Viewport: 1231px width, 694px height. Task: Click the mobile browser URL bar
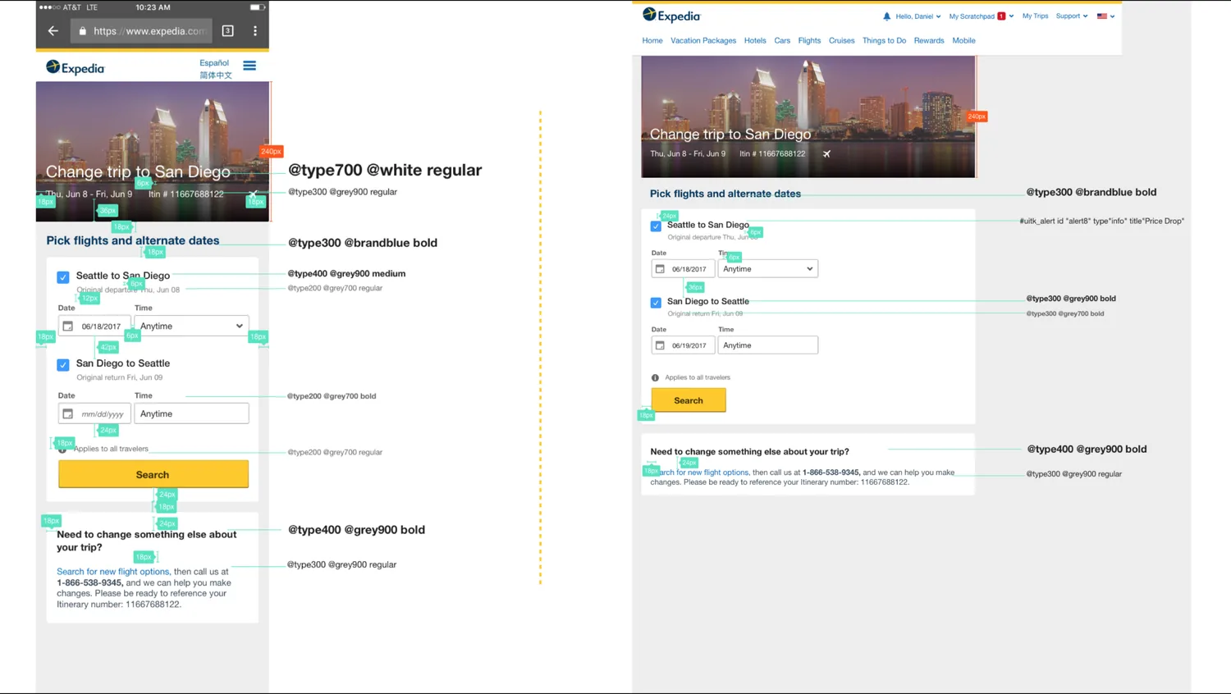point(141,31)
